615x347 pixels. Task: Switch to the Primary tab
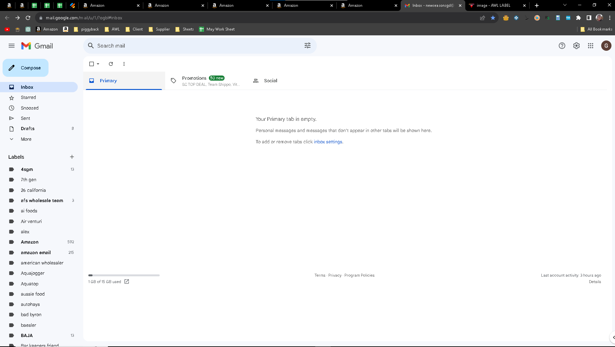124,81
